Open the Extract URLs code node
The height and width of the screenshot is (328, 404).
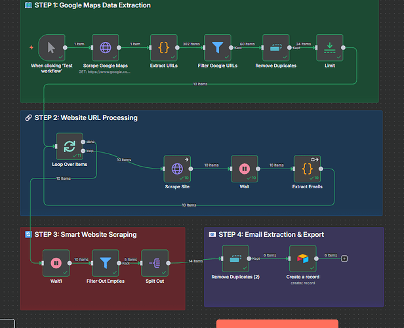pyautogui.click(x=164, y=48)
